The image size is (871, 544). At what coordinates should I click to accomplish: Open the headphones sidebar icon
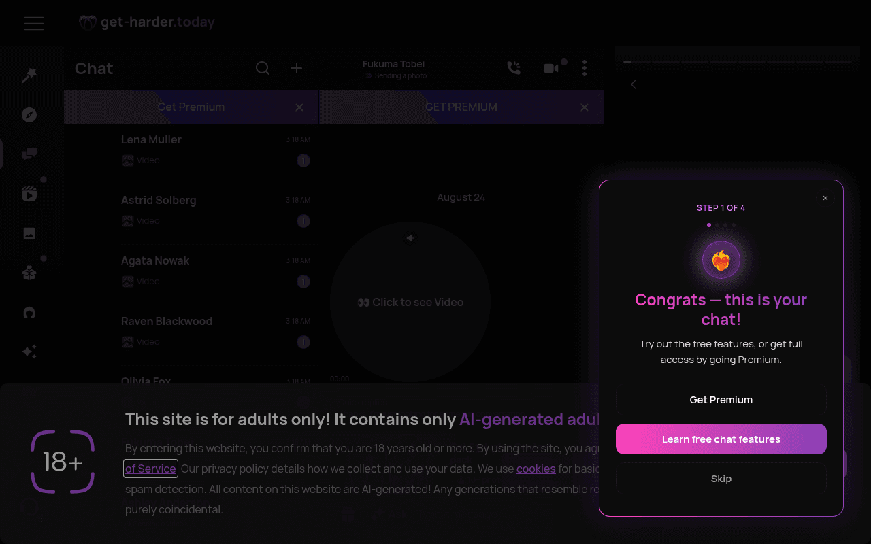(29, 312)
